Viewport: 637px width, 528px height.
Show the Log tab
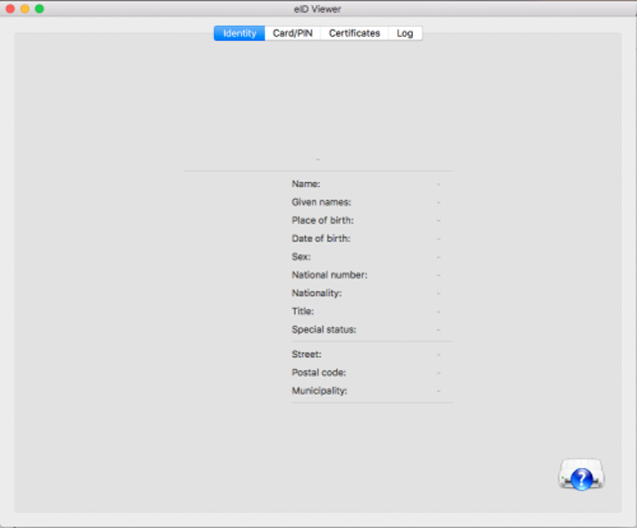pos(405,33)
